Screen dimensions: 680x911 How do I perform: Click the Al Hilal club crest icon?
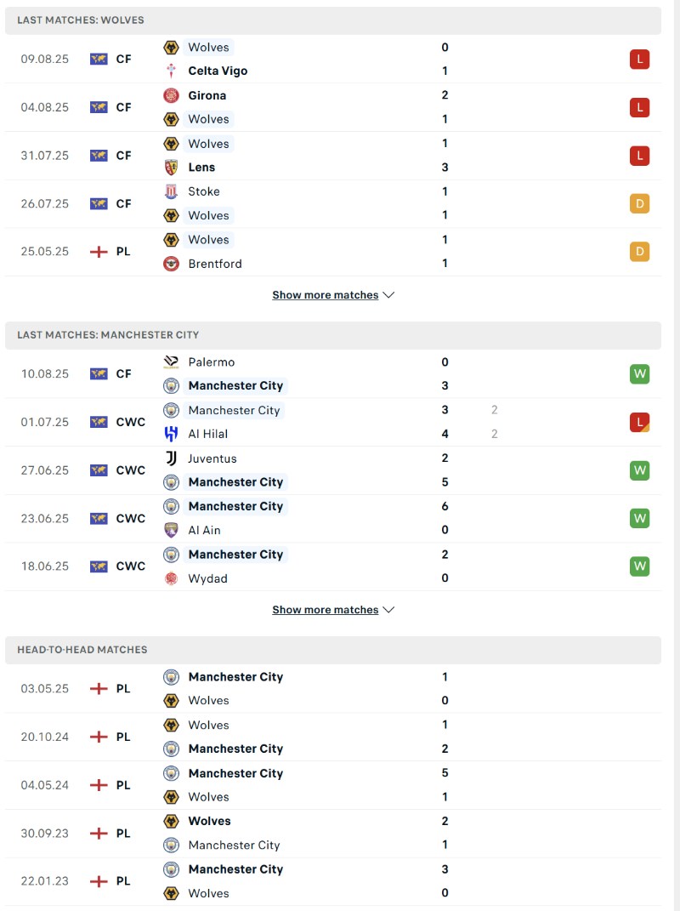[171, 434]
